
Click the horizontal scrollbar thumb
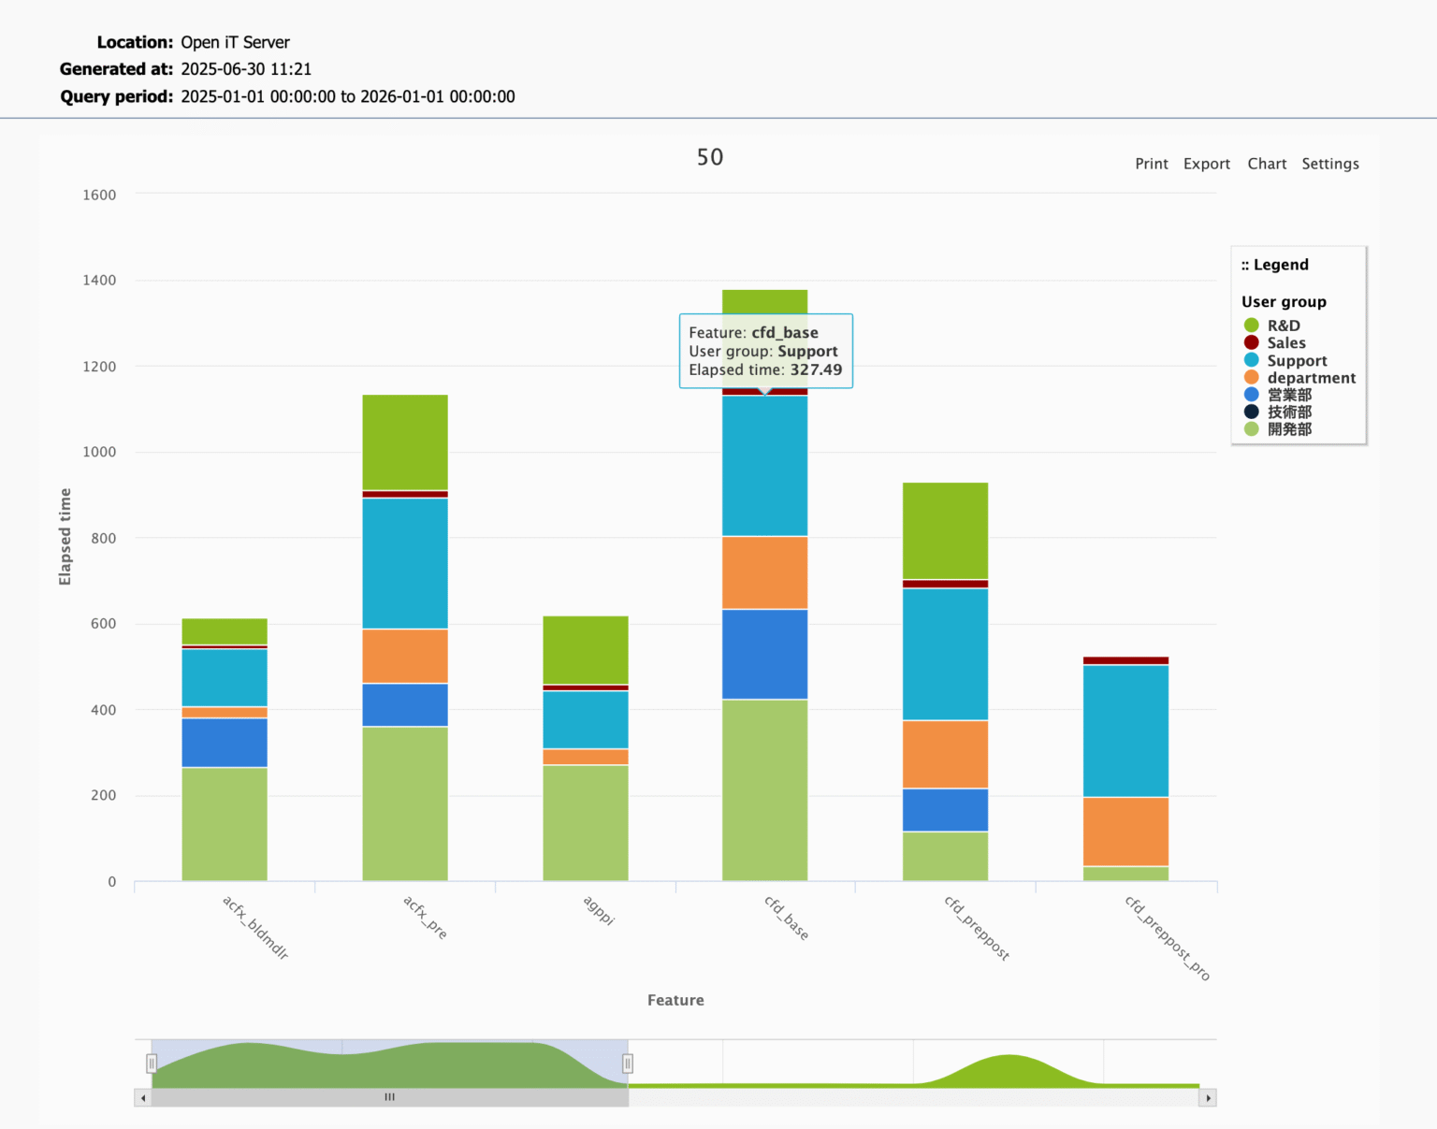pyautogui.click(x=389, y=1098)
